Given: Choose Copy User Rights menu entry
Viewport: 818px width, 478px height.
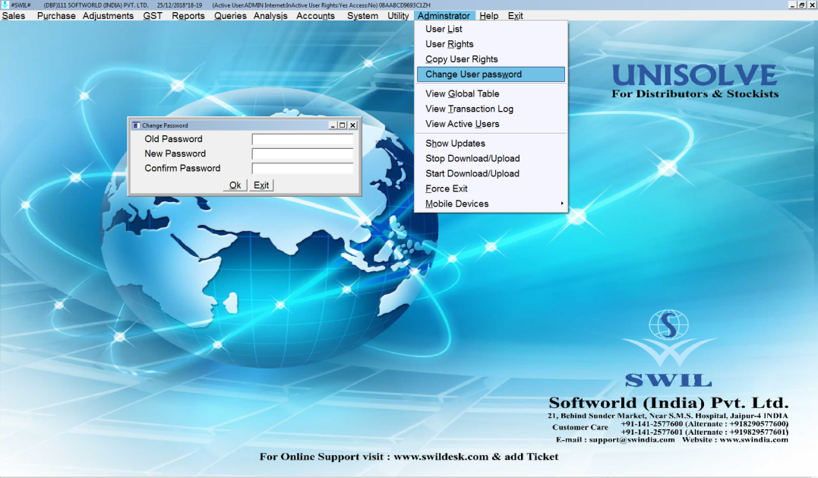Looking at the screenshot, I should 461,59.
